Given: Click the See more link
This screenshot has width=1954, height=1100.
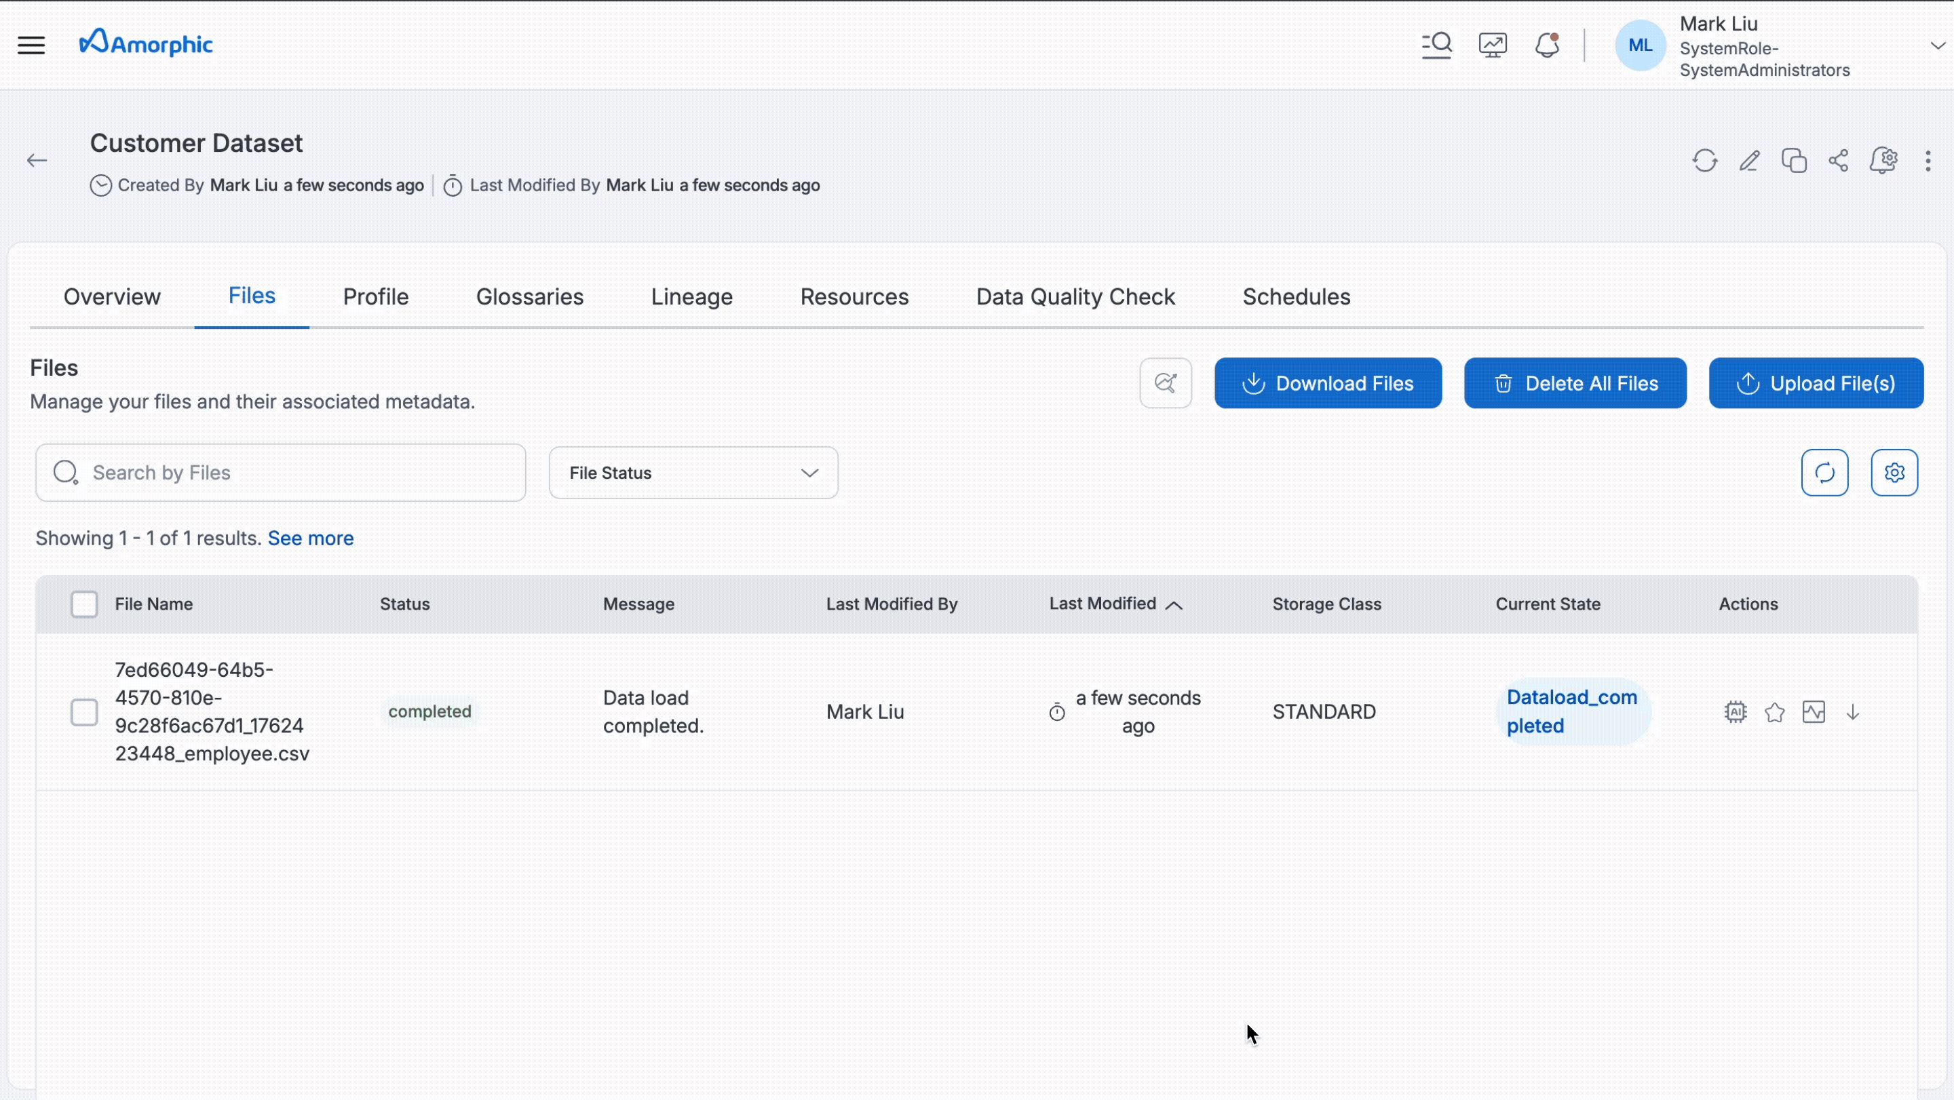Looking at the screenshot, I should [x=310, y=538].
